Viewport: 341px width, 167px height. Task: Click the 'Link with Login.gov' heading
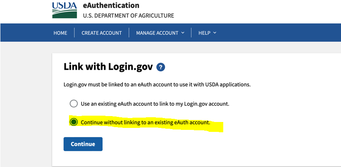[108, 67]
